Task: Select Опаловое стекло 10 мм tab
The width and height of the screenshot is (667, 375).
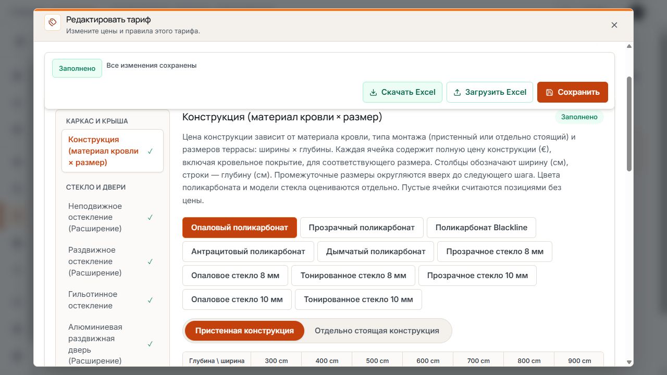Action: (237, 299)
